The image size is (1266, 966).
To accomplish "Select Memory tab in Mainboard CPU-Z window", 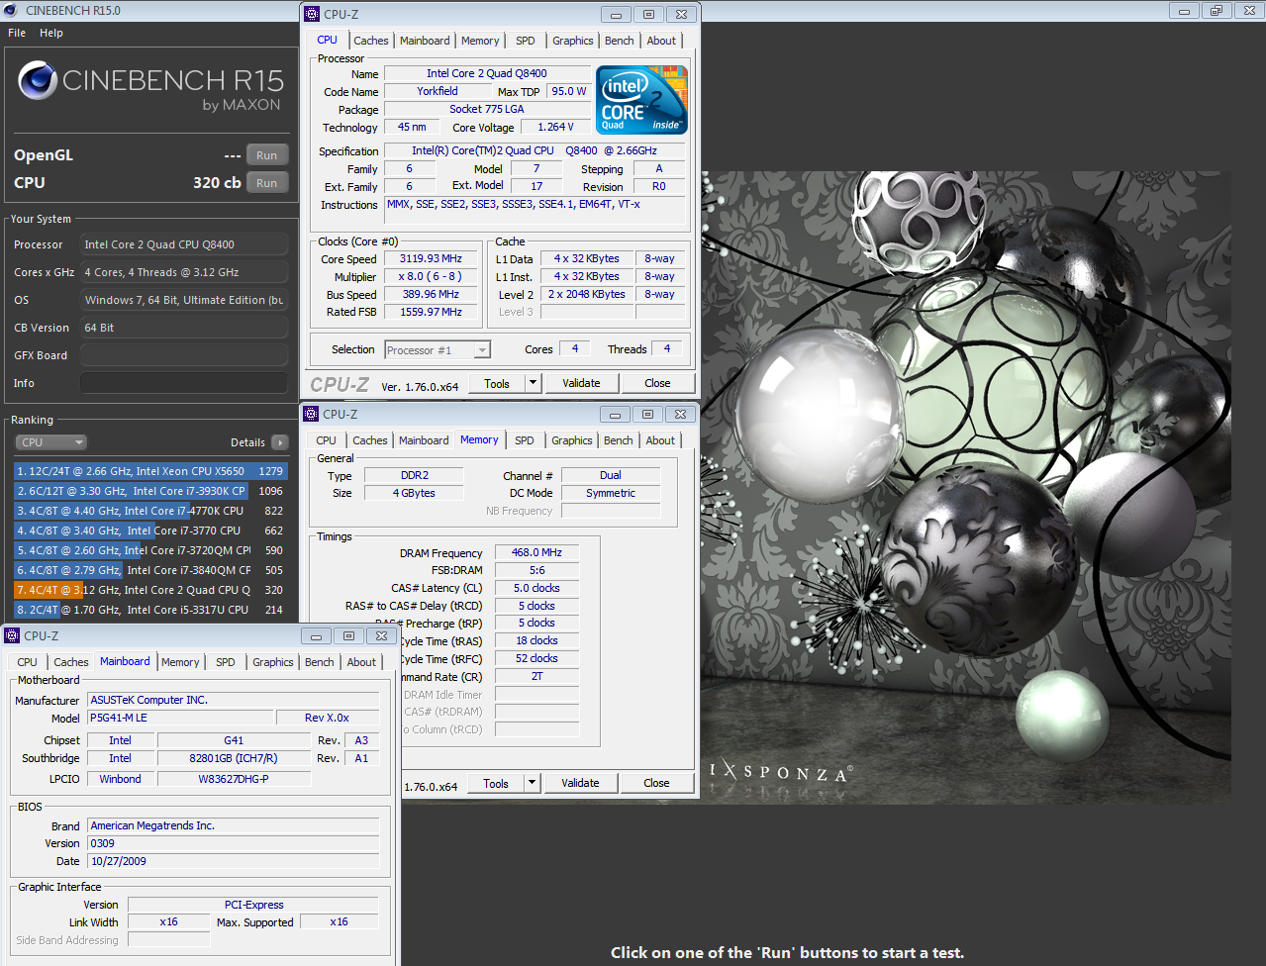I will click(x=180, y=662).
